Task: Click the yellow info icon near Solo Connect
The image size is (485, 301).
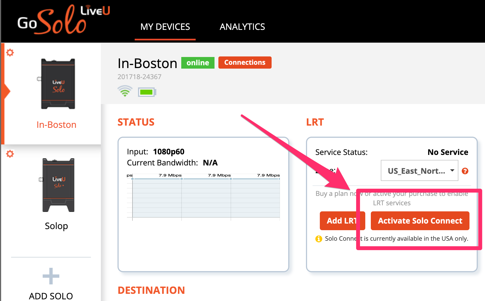Action: click(319, 239)
